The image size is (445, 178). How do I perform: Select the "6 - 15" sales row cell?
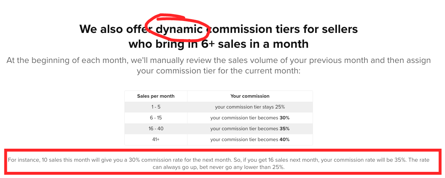coord(156,118)
